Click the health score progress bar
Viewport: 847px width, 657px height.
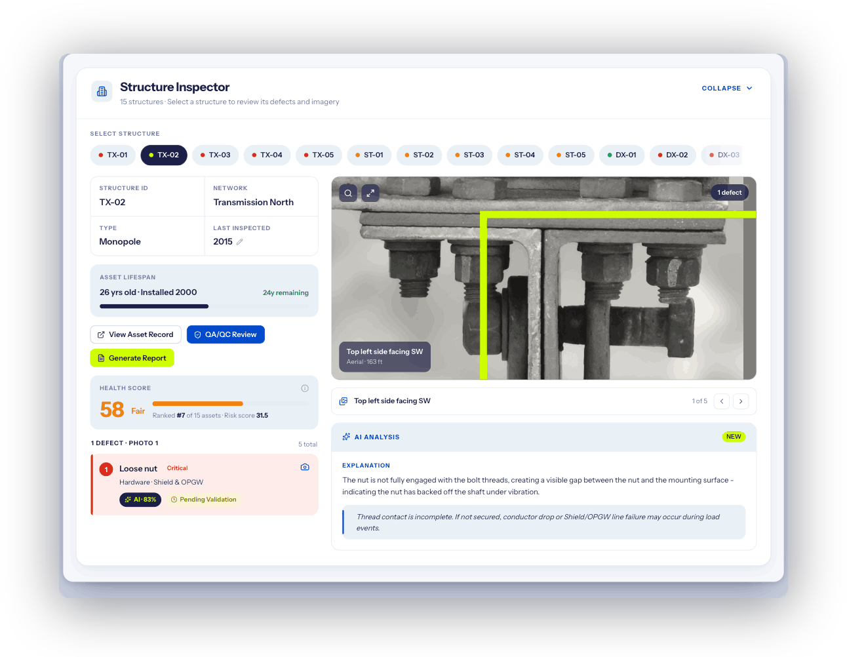pos(230,404)
